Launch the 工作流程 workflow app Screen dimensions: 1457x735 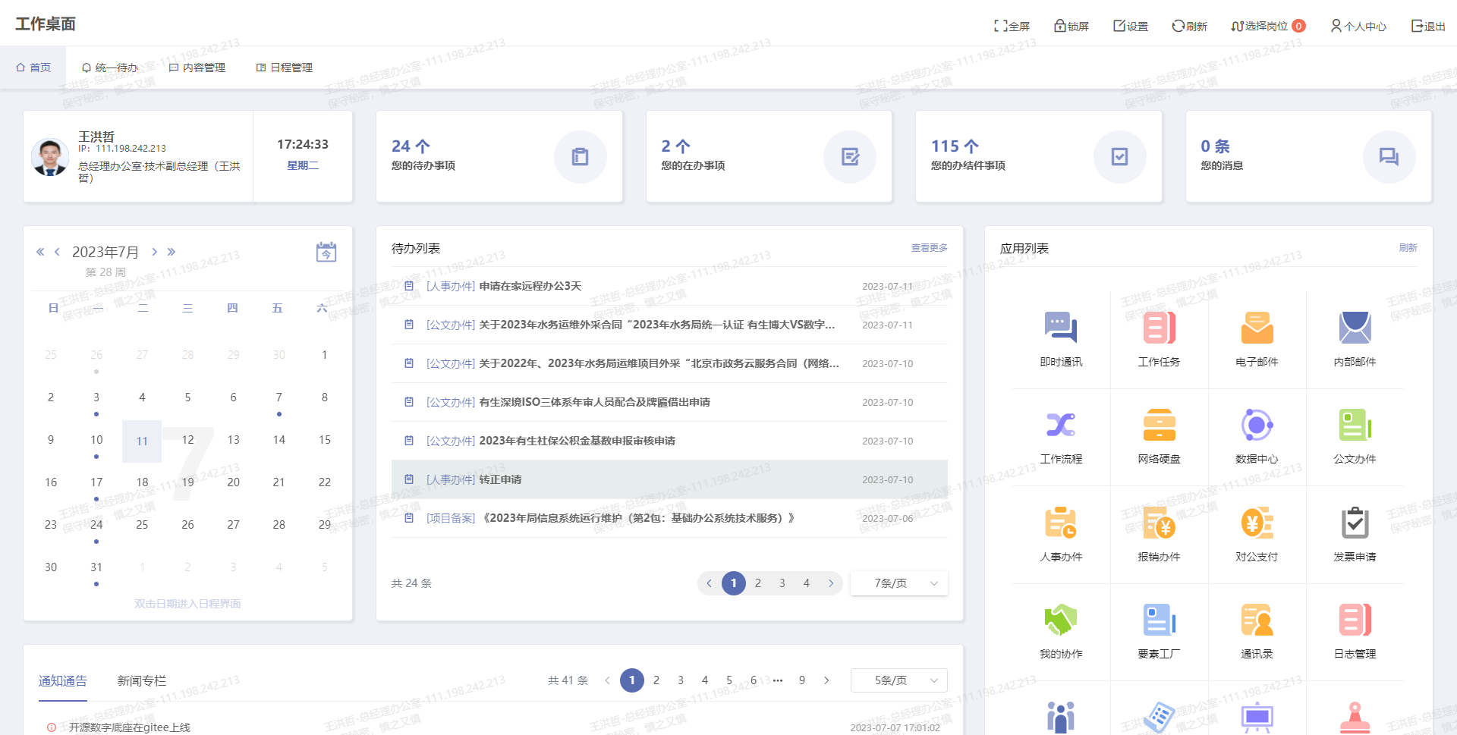(x=1061, y=426)
